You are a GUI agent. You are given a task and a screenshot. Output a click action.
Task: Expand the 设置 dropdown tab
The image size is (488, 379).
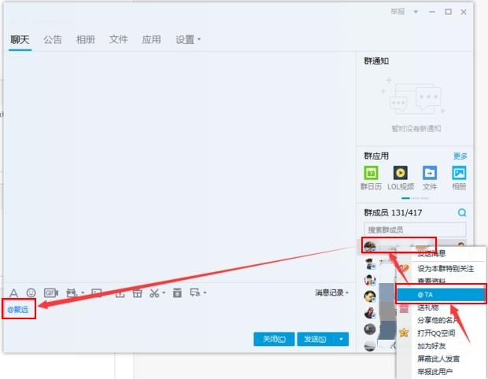tap(188, 39)
